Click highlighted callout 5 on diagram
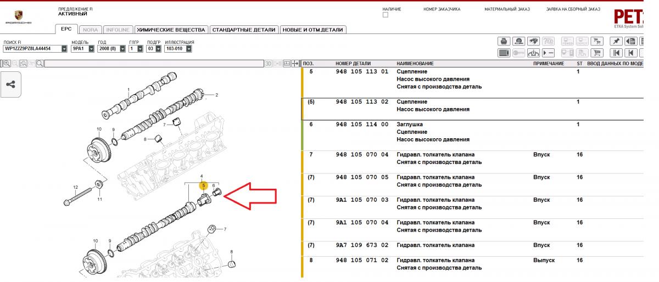Image resolution: width=659 pixels, height=282 pixels. (x=204, y=187)
